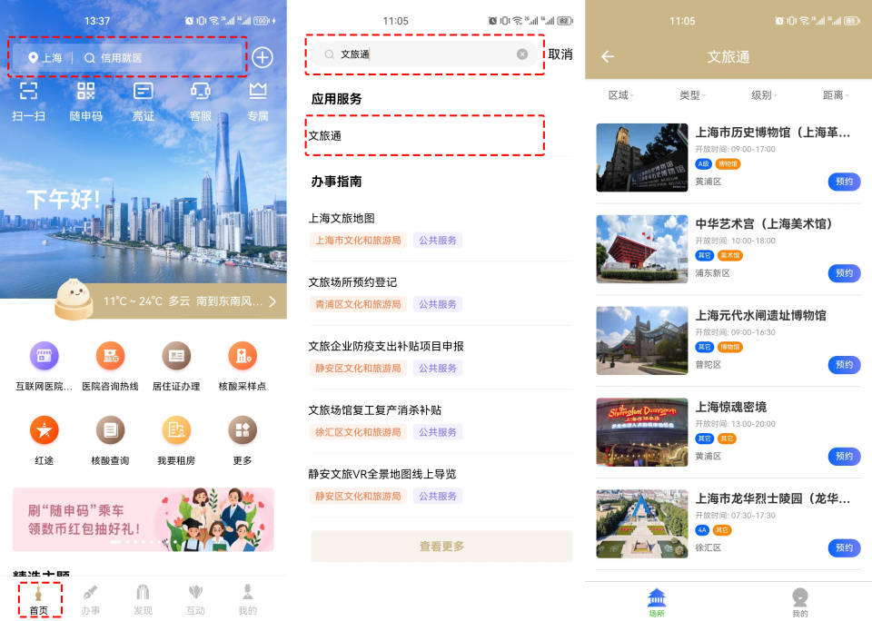Switch to the 办事 bottom tab
Image resolution: width=872 pixels, height=621 pixels.
click(91, 599)
